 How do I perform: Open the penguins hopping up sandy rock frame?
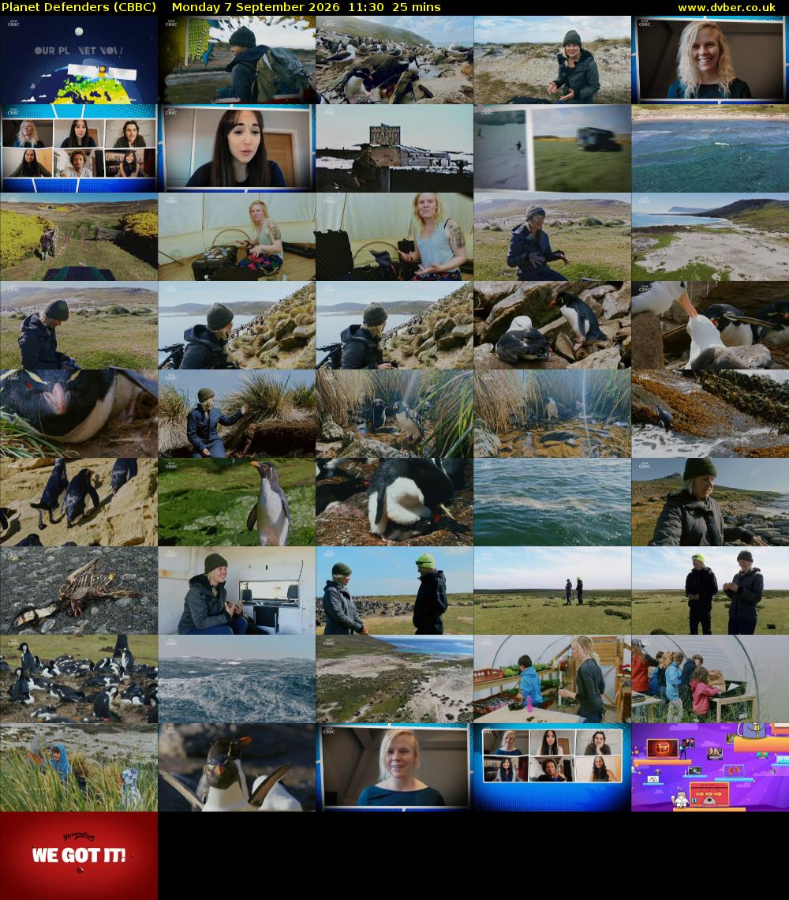[x=79, y=501]
